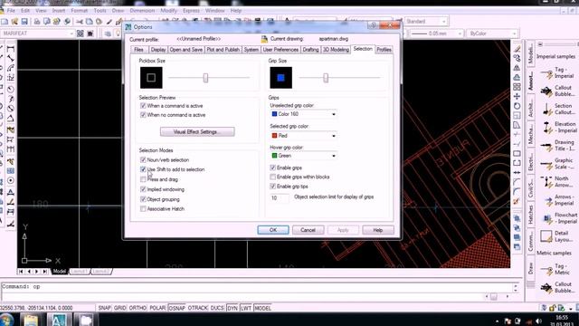Switch to the User Preferences tab
The width and height of the screenshot is (579, 326).
(280, 50)
